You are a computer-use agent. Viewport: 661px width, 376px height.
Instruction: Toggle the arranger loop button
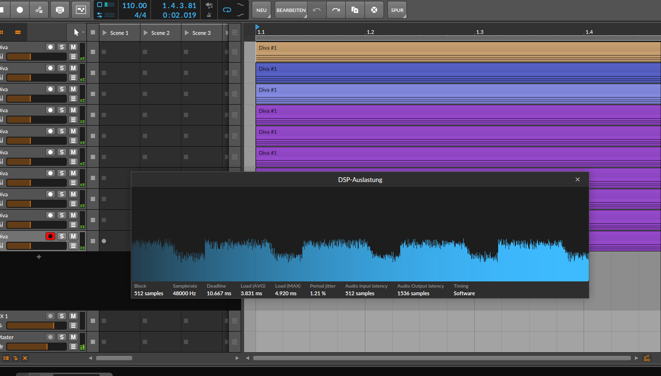pos(227,10)
